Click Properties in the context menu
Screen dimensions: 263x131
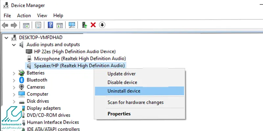pyautogui.click(x=119, y=114)
